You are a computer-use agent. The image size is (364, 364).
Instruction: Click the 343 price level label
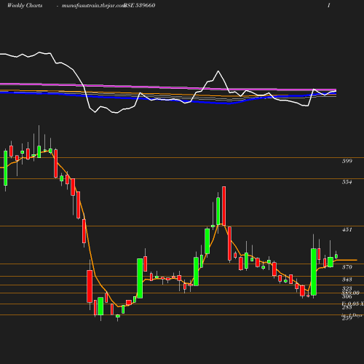coord(347,280)
